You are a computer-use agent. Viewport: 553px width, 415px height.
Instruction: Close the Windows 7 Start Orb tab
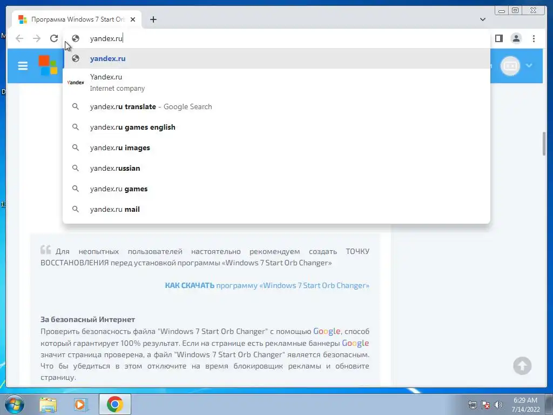133,19
